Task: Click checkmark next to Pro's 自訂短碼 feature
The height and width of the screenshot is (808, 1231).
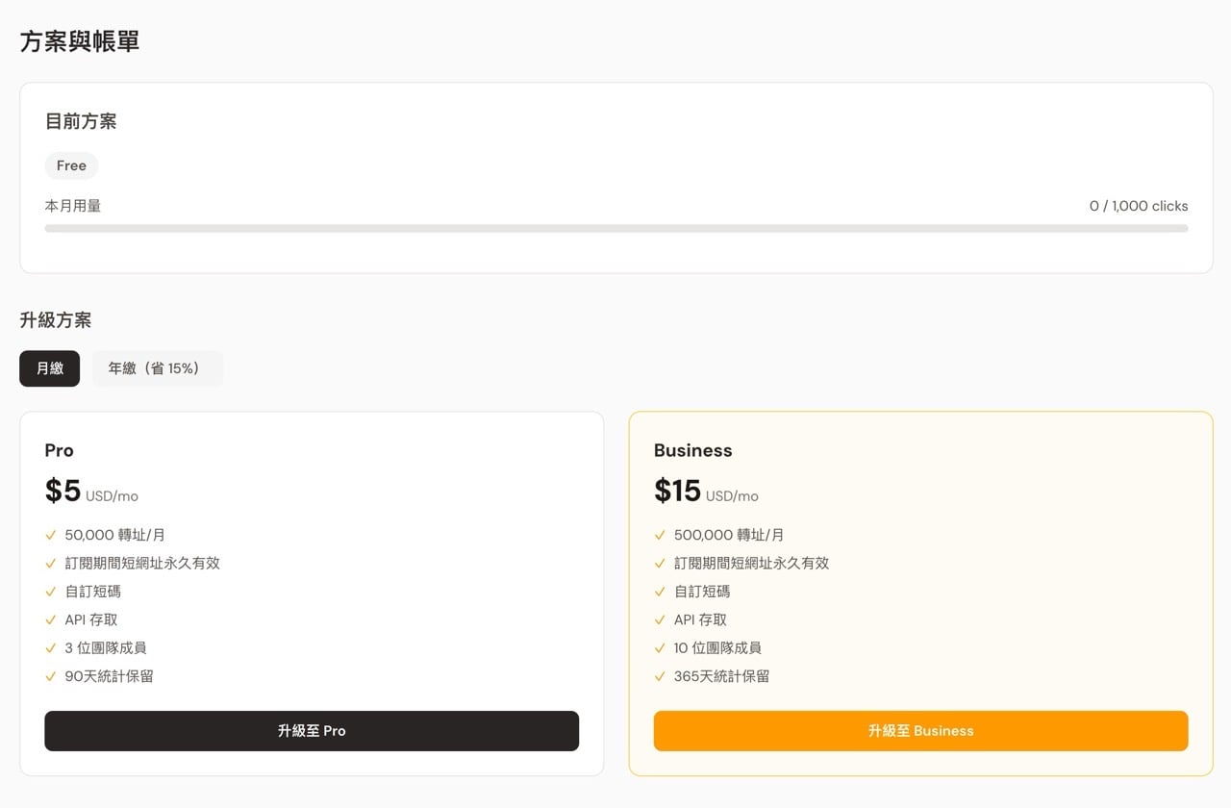Action: (51, 593)
